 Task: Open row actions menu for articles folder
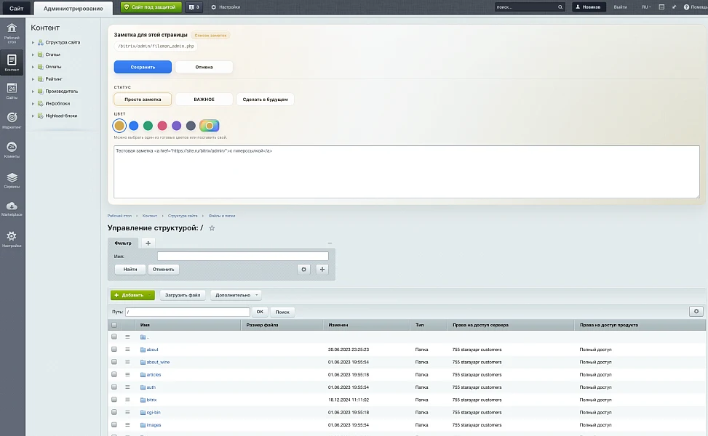(127, 375)
